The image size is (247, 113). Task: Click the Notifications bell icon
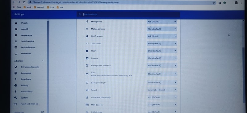(x=87, y=36)
